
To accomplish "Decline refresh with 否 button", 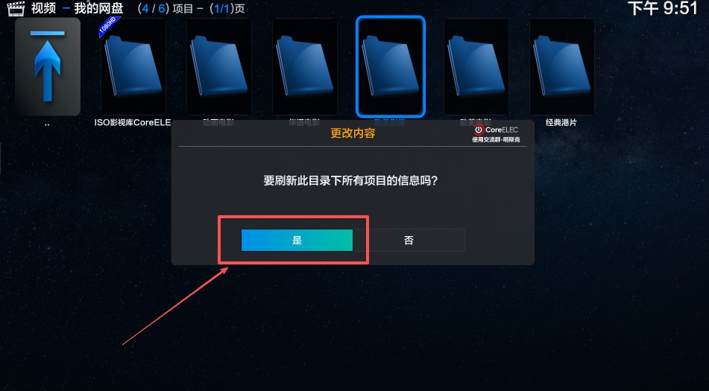I will point(409,241).
